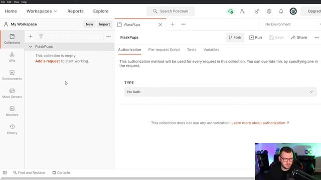Click the My Workspace label
Screen dimensions: 321x180
(24, 24)
